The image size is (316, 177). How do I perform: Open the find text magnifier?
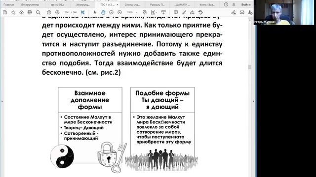[38, 12]
